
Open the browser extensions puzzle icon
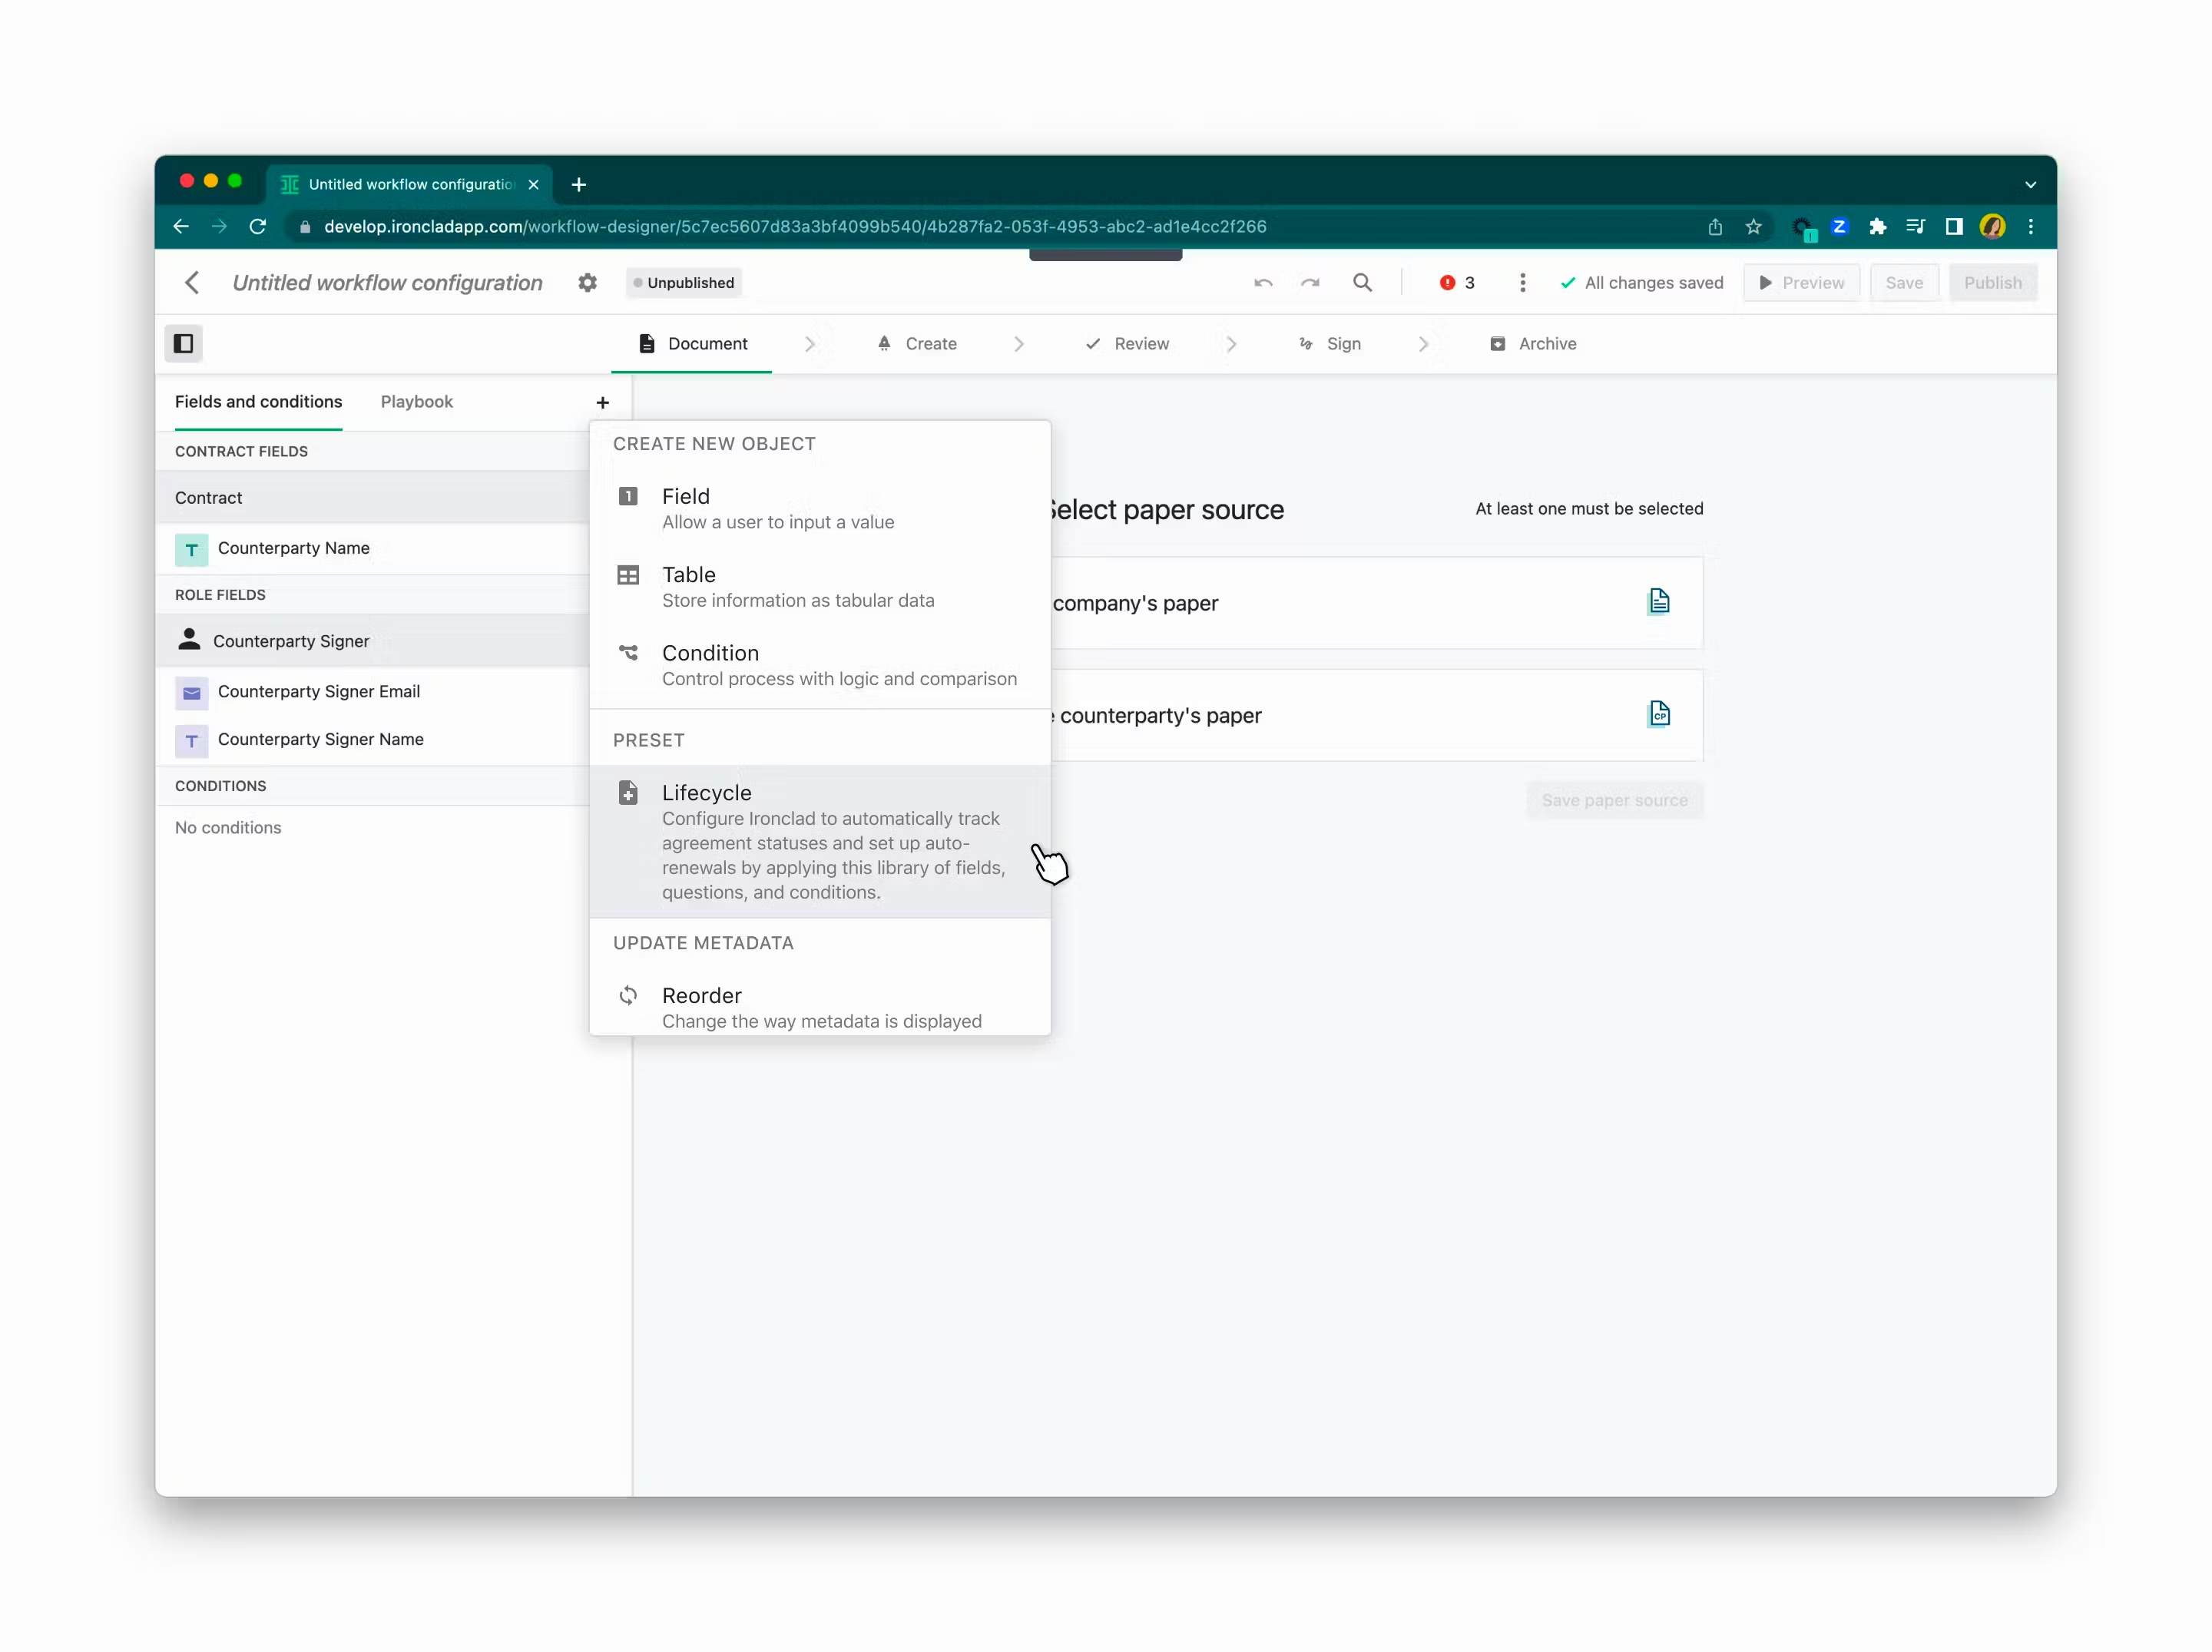click(x=1877, y=227)
